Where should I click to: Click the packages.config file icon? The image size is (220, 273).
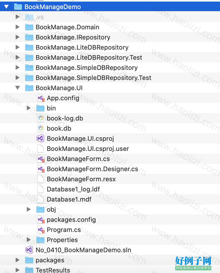41,220
